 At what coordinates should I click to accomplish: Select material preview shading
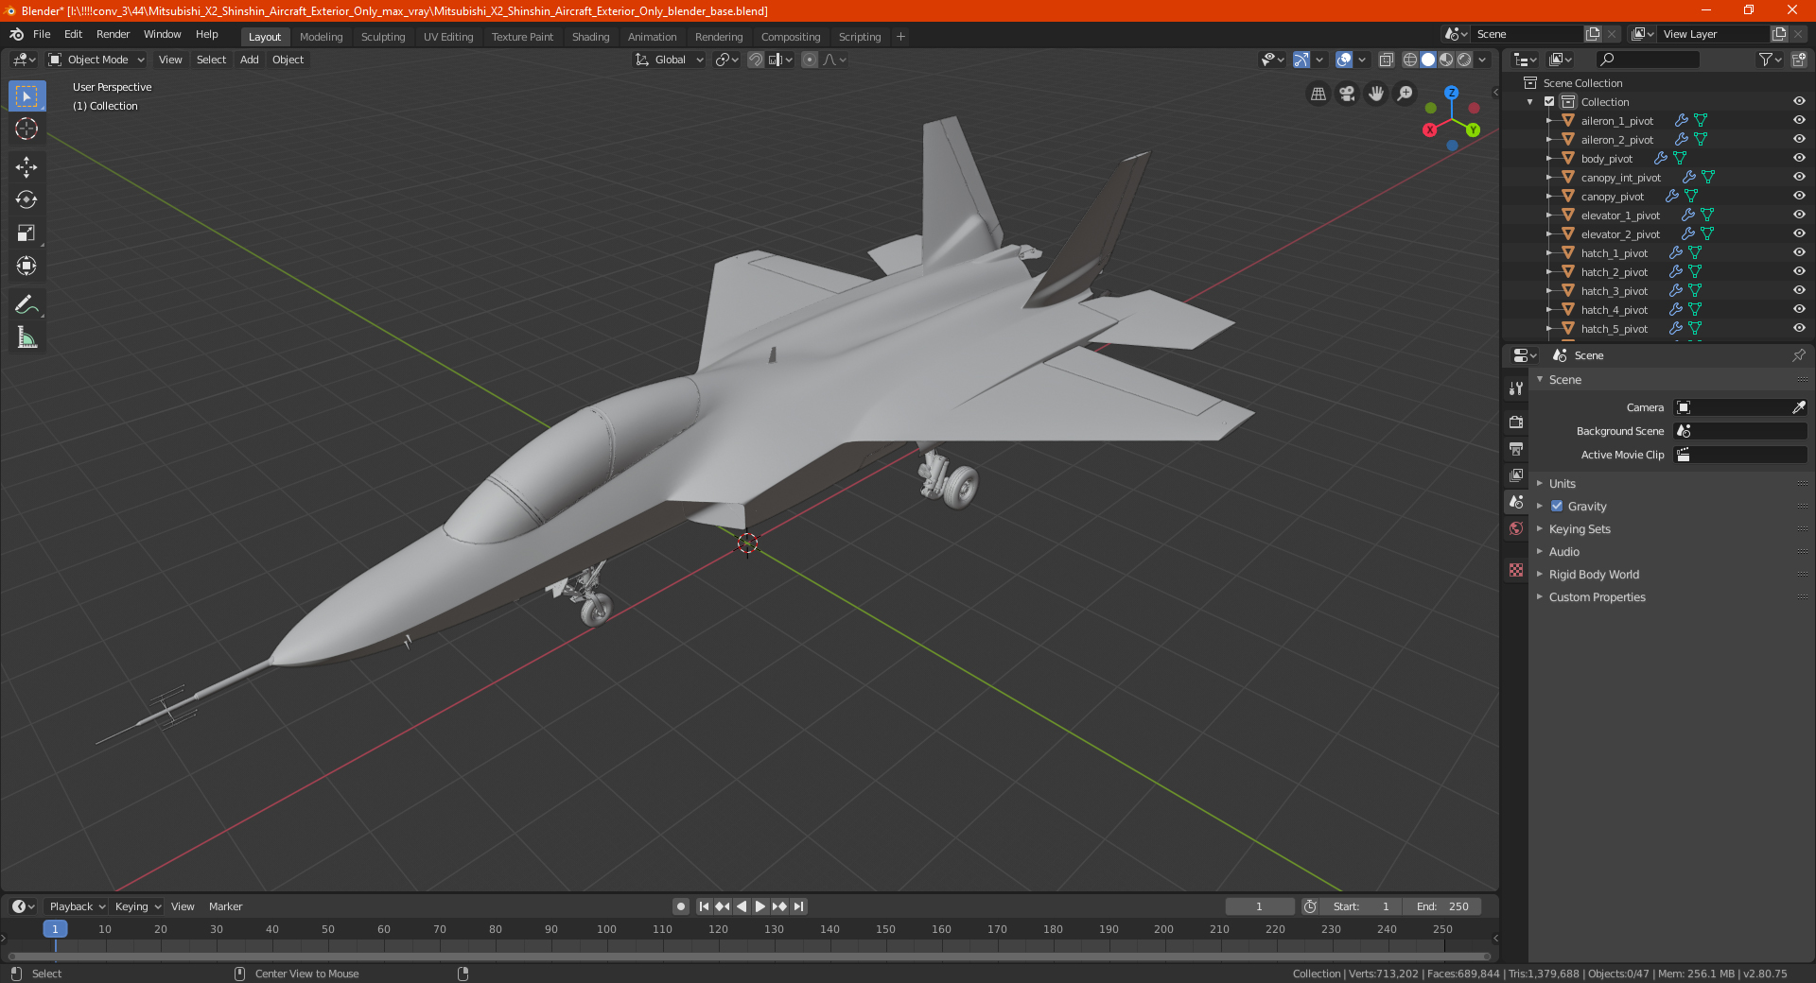click(x=1446, y=60)
